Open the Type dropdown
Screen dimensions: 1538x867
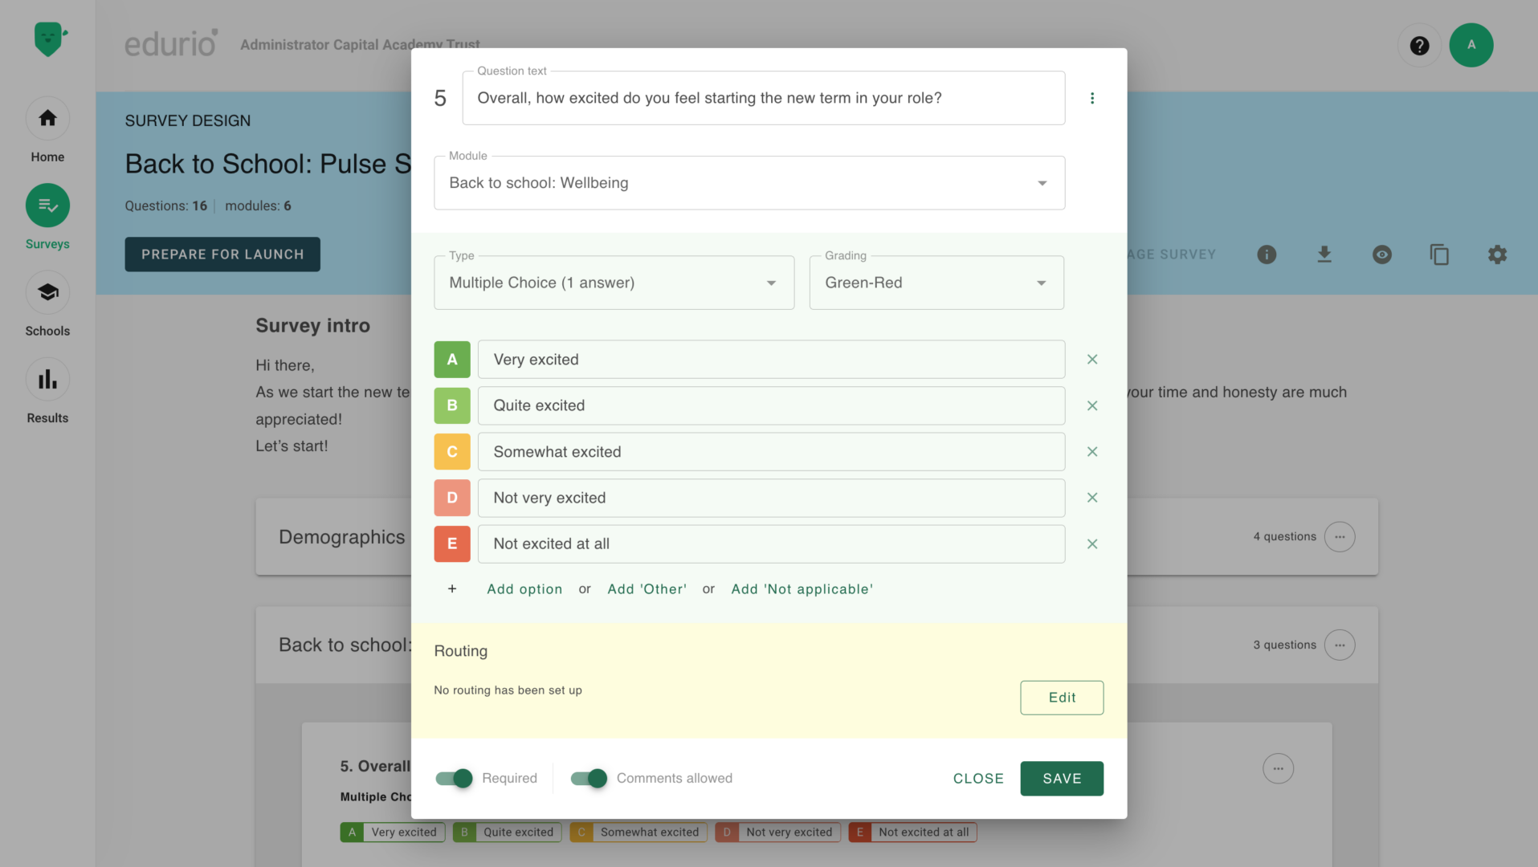coord(614,283)
